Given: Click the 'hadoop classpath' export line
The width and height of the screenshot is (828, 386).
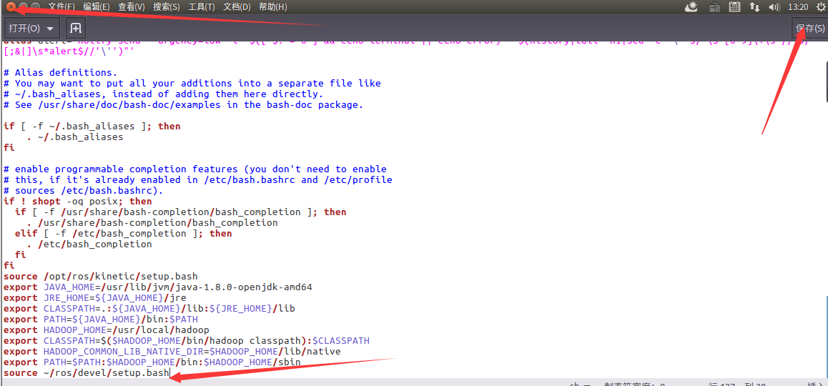Looking at the screenshot, I should point(187,340).
